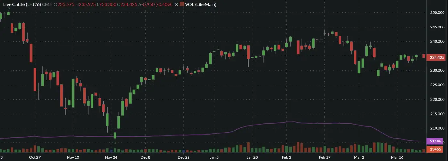
Task: Click the 220.000 level on price axis
Action: click(x=437, y=99)
